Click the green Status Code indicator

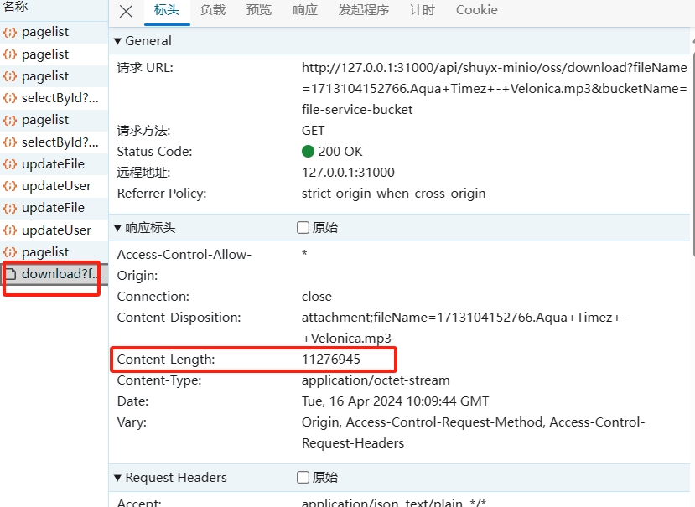coord(308,152)
